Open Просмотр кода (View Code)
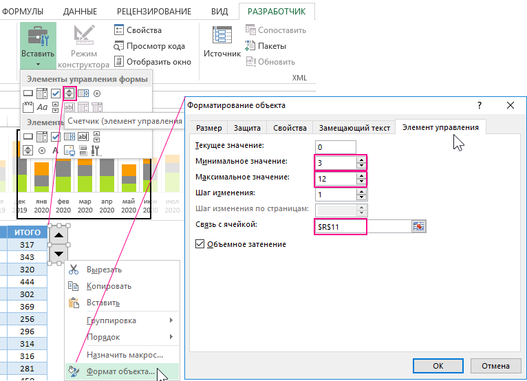This screenshot has height=381, width=527. [118, 46]
